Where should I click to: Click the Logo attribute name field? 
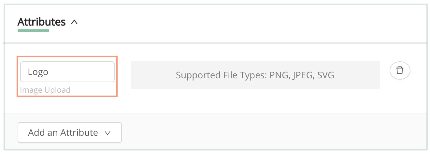[67, 72]
